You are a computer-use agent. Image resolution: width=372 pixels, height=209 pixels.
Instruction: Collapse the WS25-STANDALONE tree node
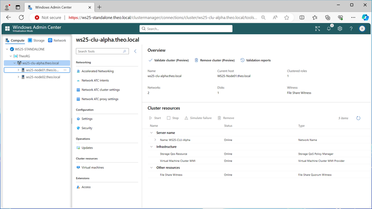(x=7, y=49)
